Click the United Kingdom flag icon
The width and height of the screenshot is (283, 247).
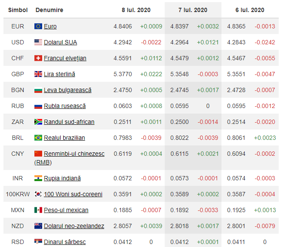[38, 74]
